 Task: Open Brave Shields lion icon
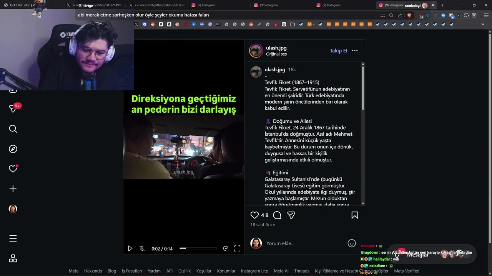(x=409, y=15)
